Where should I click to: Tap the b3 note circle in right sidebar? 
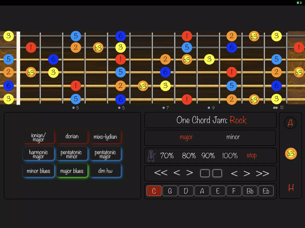[x=291, y=154]
